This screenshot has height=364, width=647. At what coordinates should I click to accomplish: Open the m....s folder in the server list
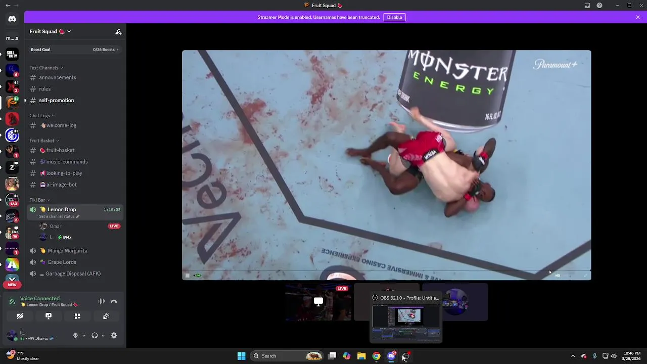click(x=12, y=38)
